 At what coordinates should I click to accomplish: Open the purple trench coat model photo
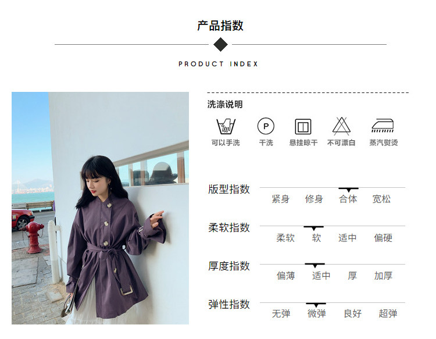pyautogui.click(x=100, y=208)
